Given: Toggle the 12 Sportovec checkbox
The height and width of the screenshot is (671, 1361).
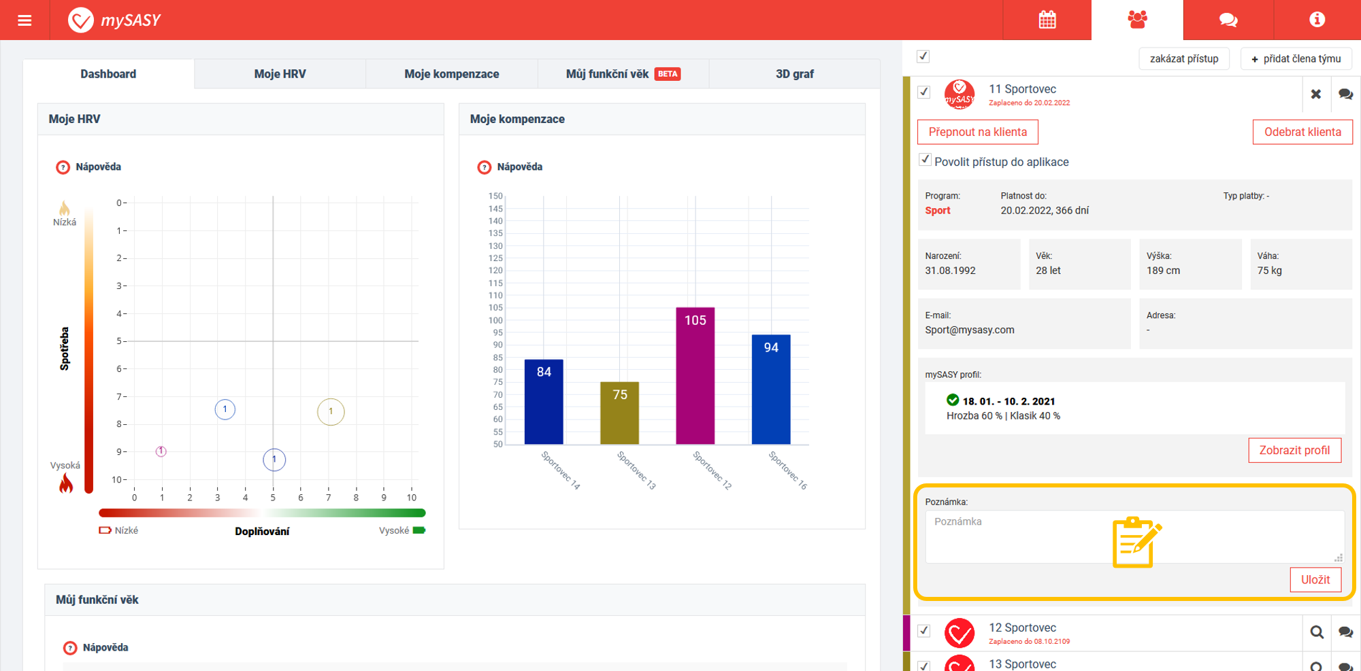Looking at the screenshot, I should tap(923, 630).
